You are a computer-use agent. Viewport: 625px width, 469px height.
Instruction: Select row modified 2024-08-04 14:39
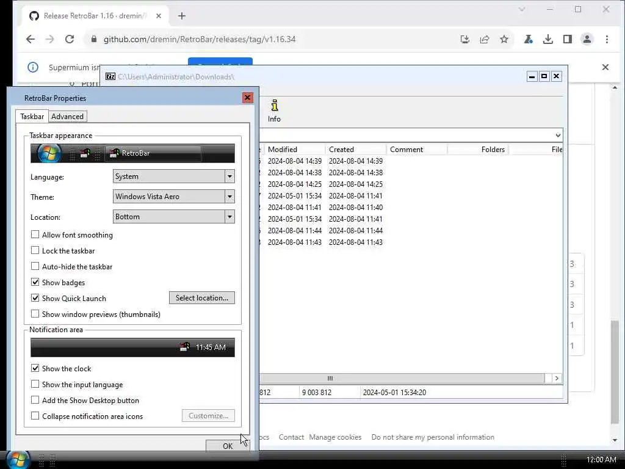411,161
